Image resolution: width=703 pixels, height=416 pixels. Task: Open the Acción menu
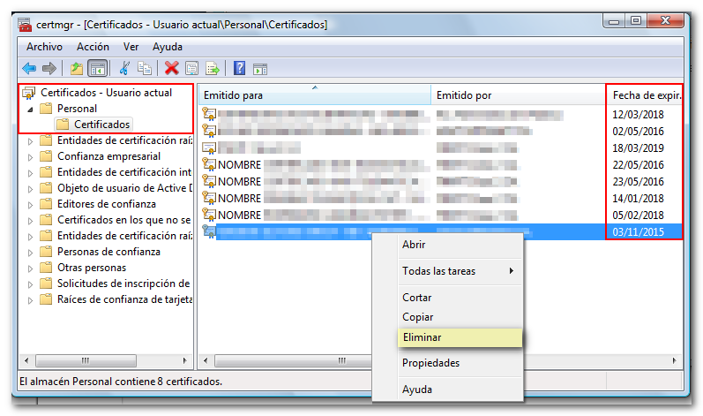[x=93, y=46]
